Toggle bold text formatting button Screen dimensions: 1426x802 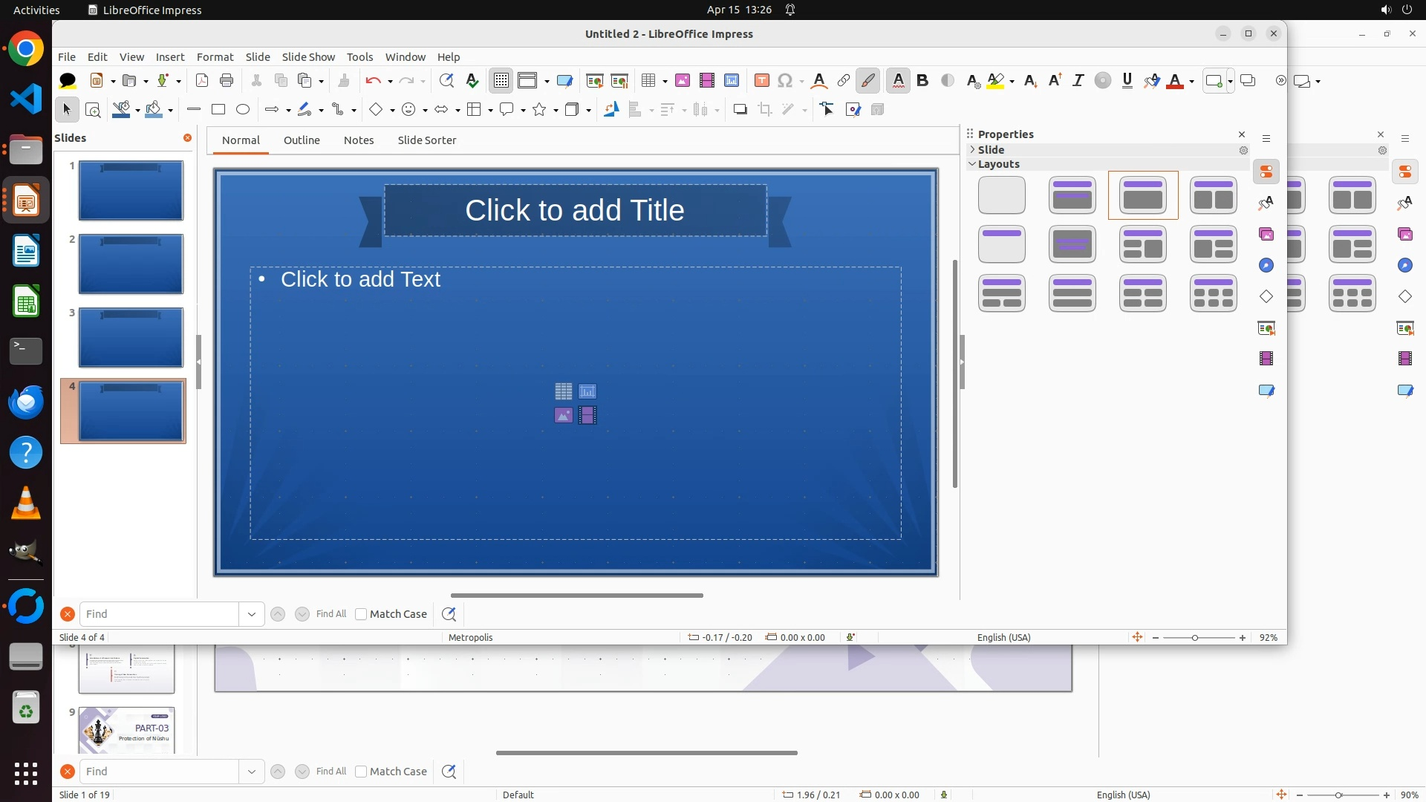click(922, 80)
